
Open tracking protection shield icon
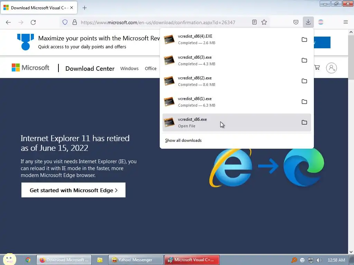[65, 22]
